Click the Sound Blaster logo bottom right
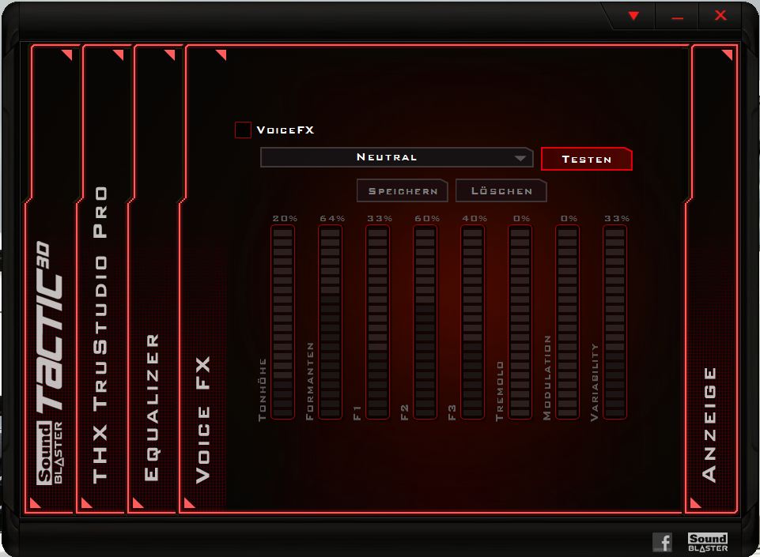This screenshot has height=557, width=760. 707,542
